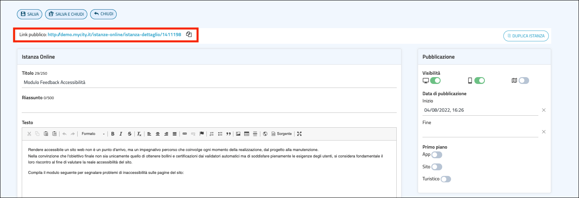The image size is (579, 198).
Task: Apply italic formatting in text editor
Action: point(121,134)
